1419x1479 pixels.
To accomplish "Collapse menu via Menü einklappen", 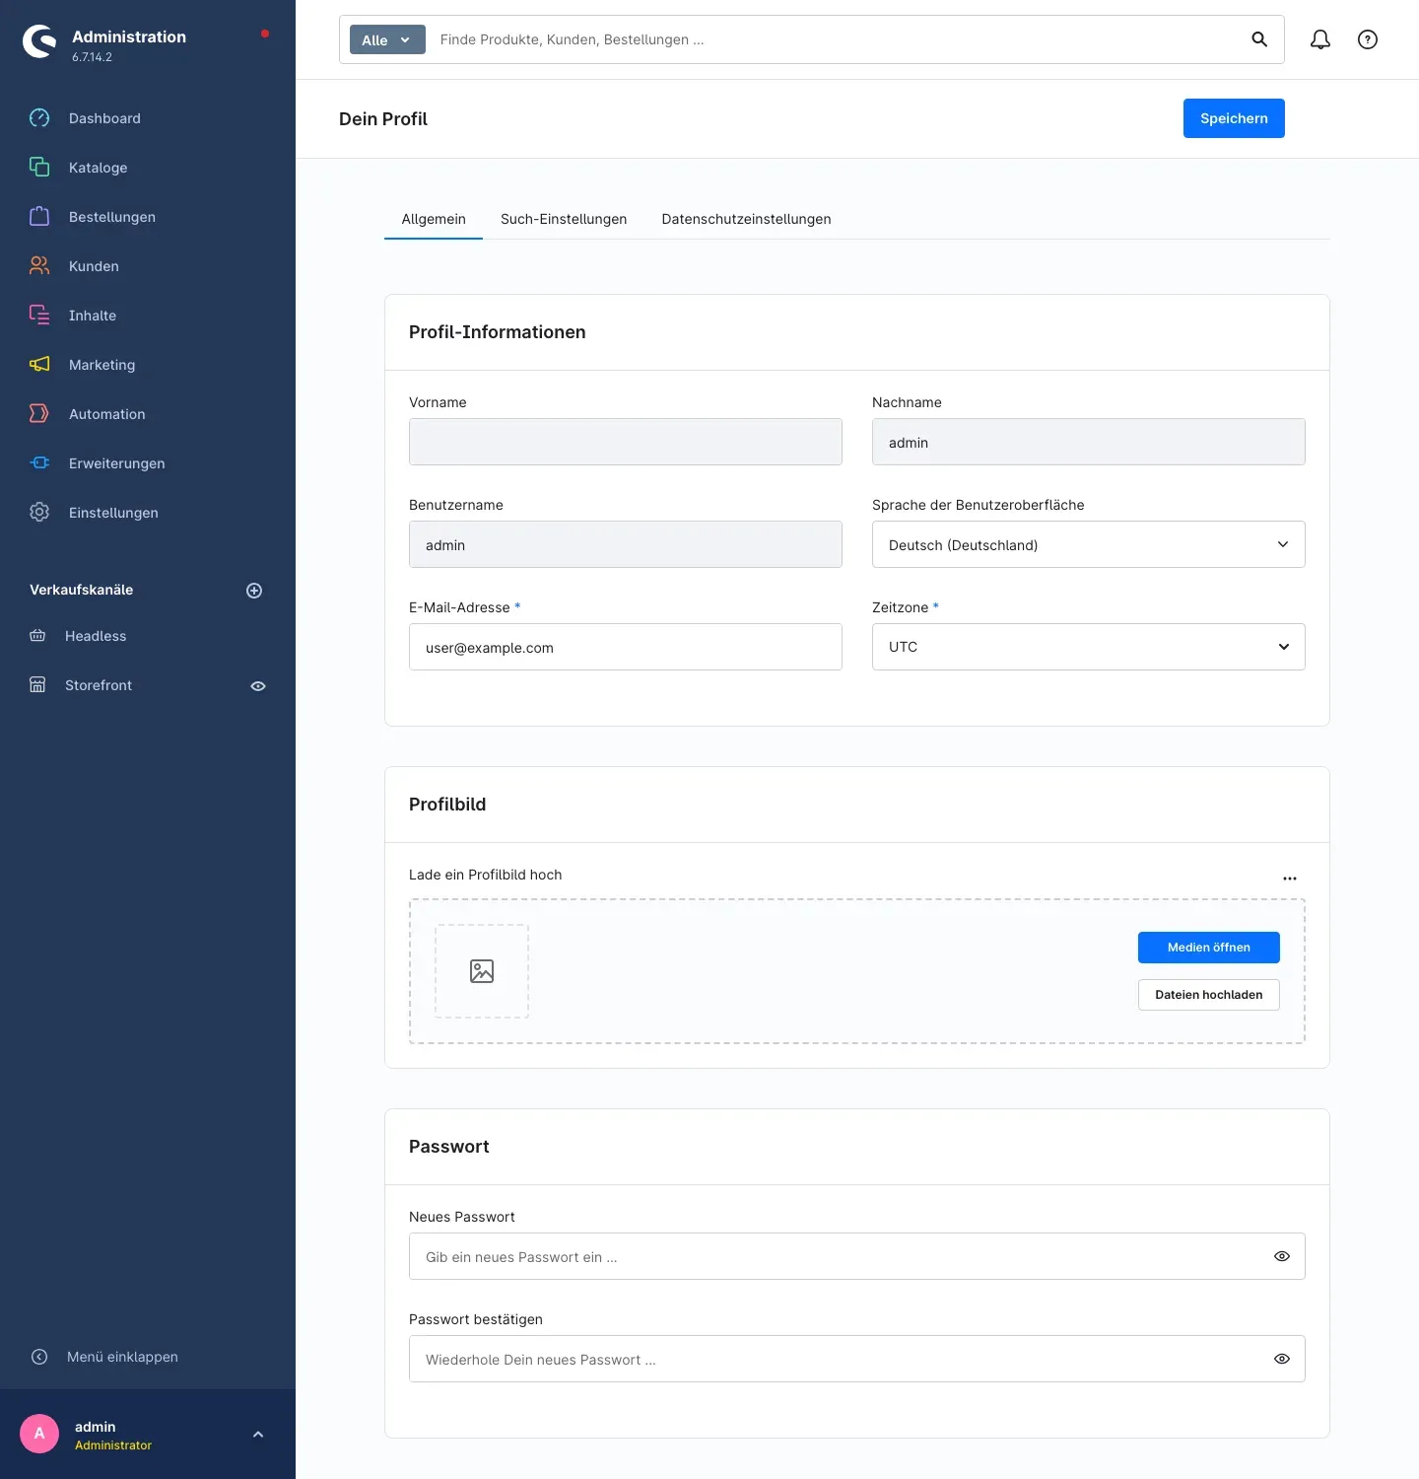I will [104, 1357].
